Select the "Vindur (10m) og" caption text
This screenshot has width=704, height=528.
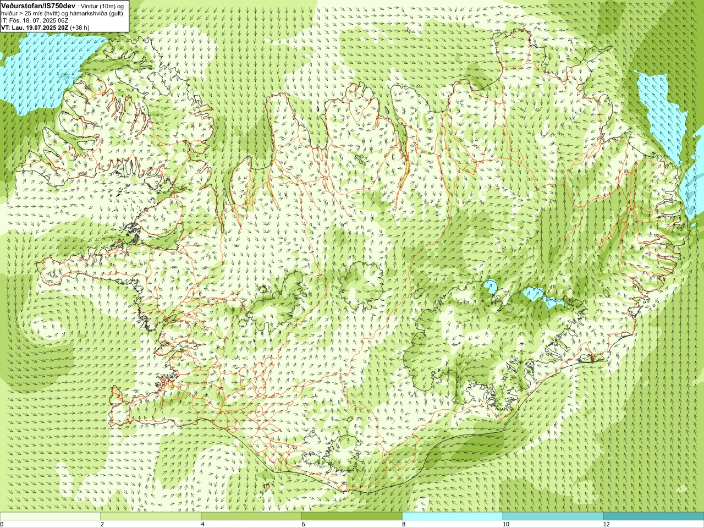pyautogui.click(x=102, y=5)
